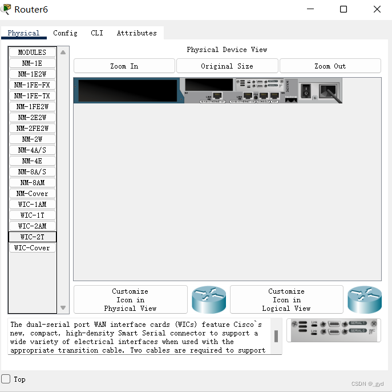Click the first Ethernet port on router
This screenshot has width=392, height=392.
(x=217, y=95)
